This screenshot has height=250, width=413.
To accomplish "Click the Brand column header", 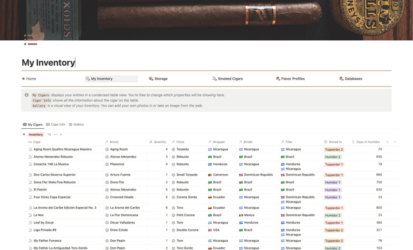I will click(112, 142).
